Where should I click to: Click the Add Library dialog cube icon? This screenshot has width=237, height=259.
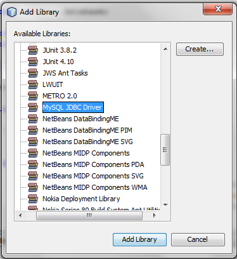(11, 12)
